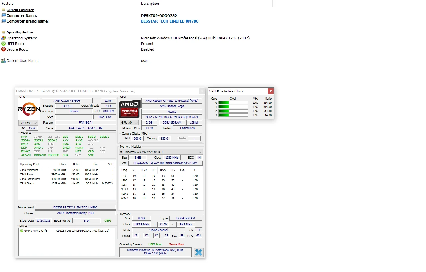The image size is (426, 272).
Task: Click the GPU clock 200.0 value
Action: click(x=138, y=138)
